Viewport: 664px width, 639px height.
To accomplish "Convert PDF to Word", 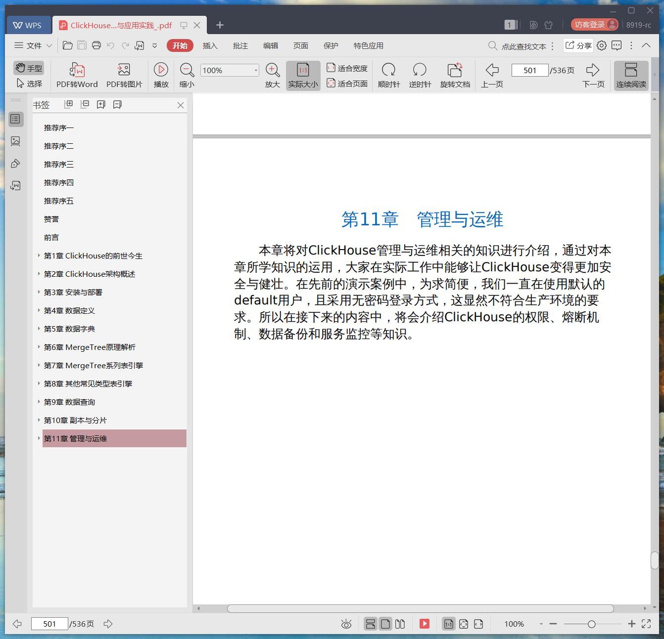I will click(77, 76).
